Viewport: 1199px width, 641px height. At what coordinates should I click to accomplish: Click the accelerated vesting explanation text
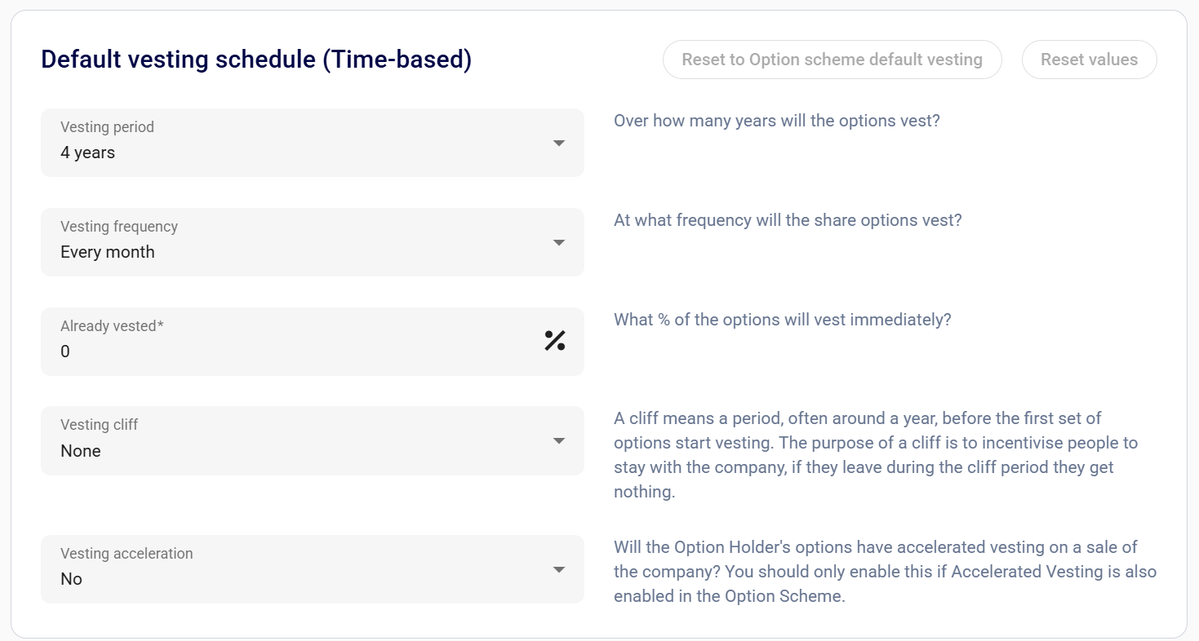point(885,571)
